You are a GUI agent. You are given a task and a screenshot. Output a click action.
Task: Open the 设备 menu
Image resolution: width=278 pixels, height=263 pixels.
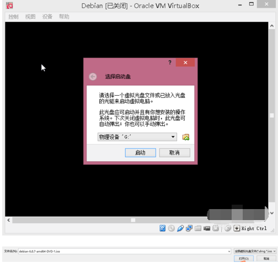click(47, 17)
